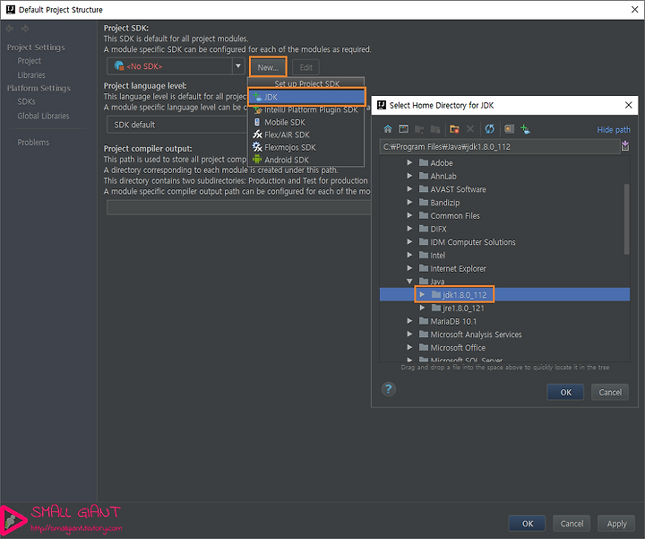This screenshot has width=645, height=539.
Task: Choose Flex/AIR SDK menu entry
Action: pos(306,135)
